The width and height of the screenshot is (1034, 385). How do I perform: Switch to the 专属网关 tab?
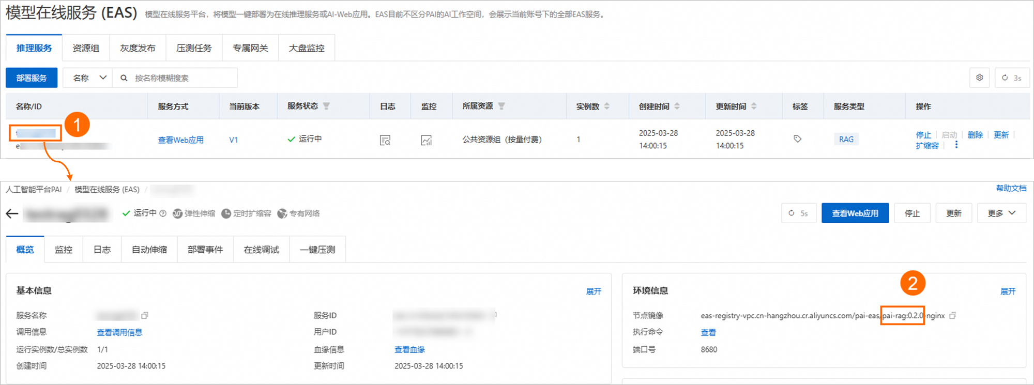[x=250, y=48]
